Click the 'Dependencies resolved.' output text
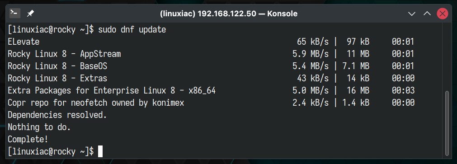 pyautogui.click(x=57, y=115)
